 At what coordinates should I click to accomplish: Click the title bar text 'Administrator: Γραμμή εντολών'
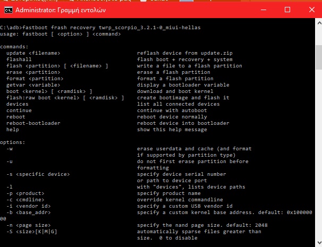60,10
